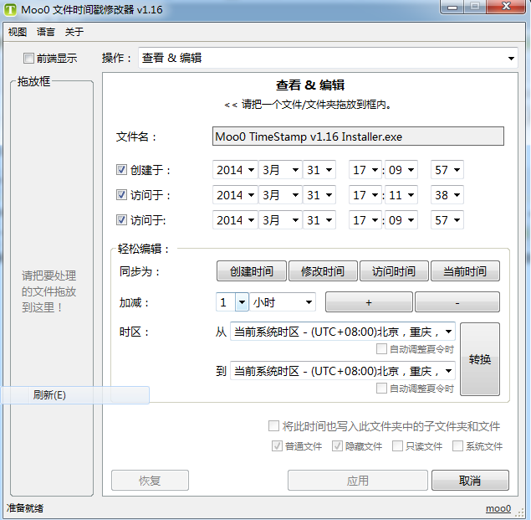Open the 从 source time zone dropdown
Screen dimensions: 531x520
[x=343, y=332]
